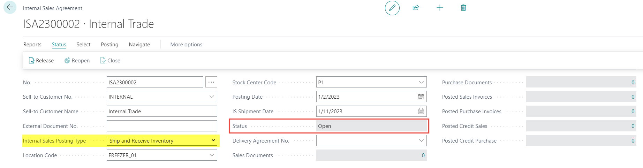Open the Delivery Agreement No. dropdown

[x=421, y=141]
